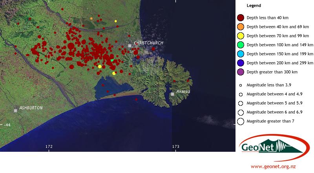Click 'Depth between 100 km and 149 km' text
Viewport: 314px width, 173px height.
pos(280,45)
